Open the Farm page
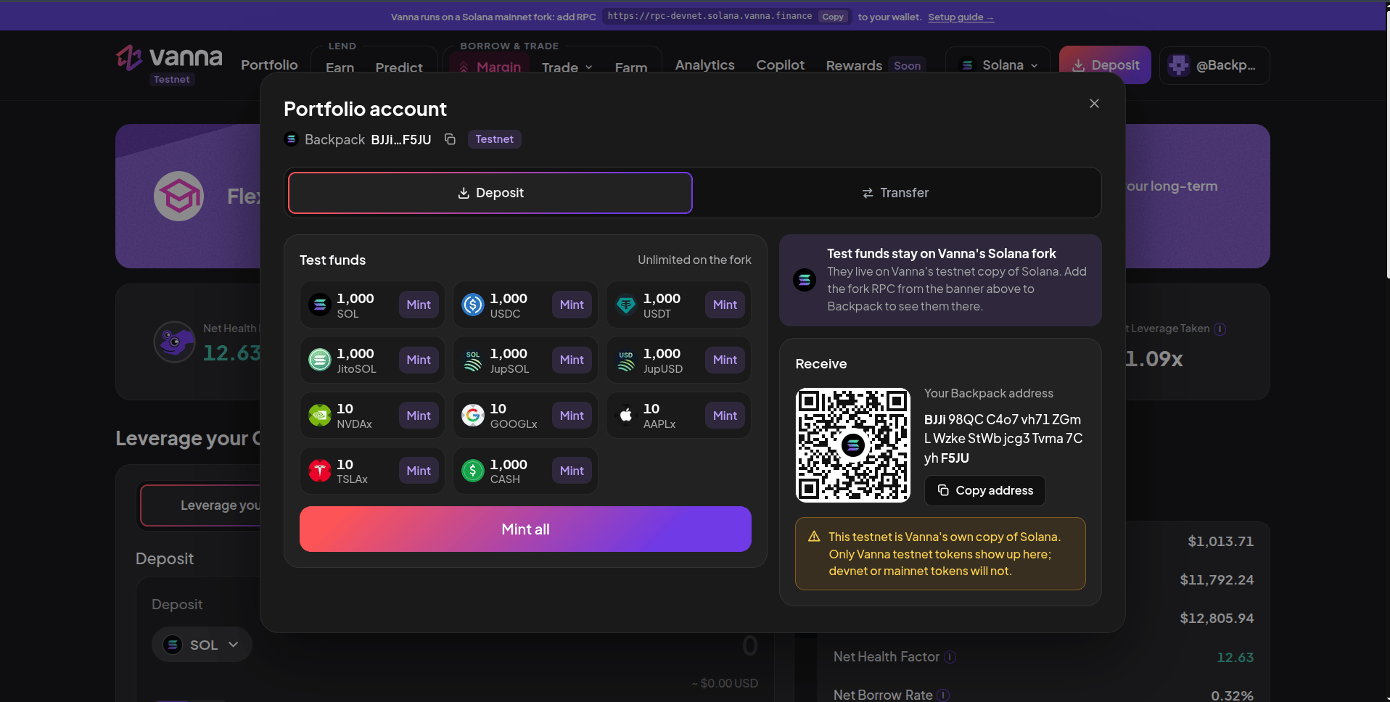The width and height of the screenshot is (1390, 702). click(631, 67)
